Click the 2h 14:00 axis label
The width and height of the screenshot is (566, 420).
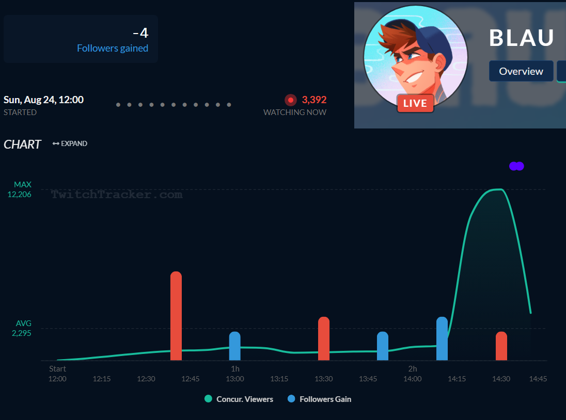click(413, 374)
